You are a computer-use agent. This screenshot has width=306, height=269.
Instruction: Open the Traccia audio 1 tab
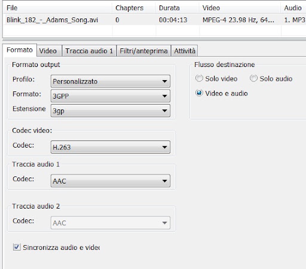pos(89,51)
